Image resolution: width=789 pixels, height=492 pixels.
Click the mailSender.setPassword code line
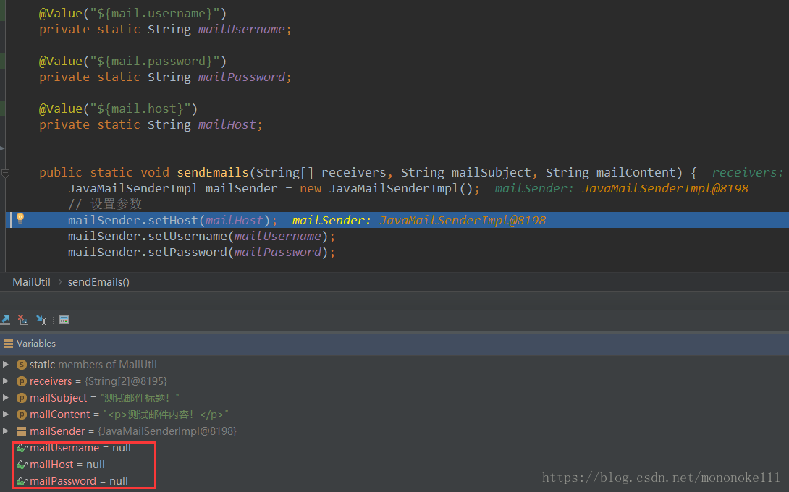(x=201, y=252)
